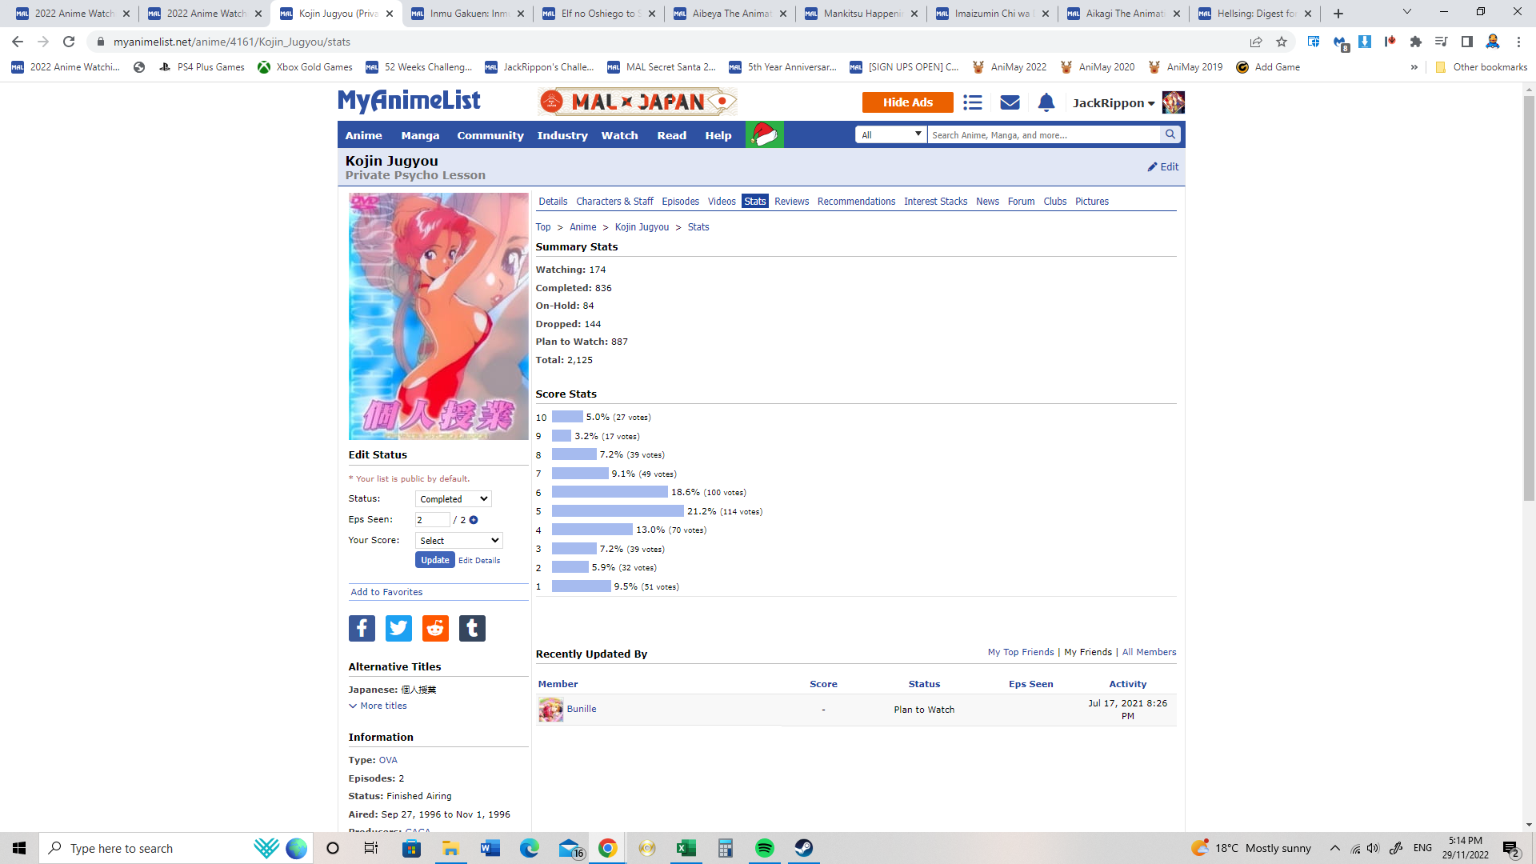
Task: Open Your Score select dropdown
Action: pyautogui.click(x=458, y=541)
